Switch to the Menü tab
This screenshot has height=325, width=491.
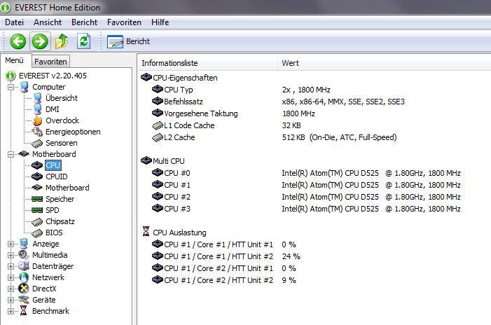tap(15, 60)
